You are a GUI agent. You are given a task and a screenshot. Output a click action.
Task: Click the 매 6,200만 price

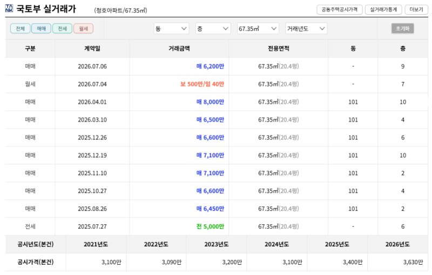coord(210,66)
